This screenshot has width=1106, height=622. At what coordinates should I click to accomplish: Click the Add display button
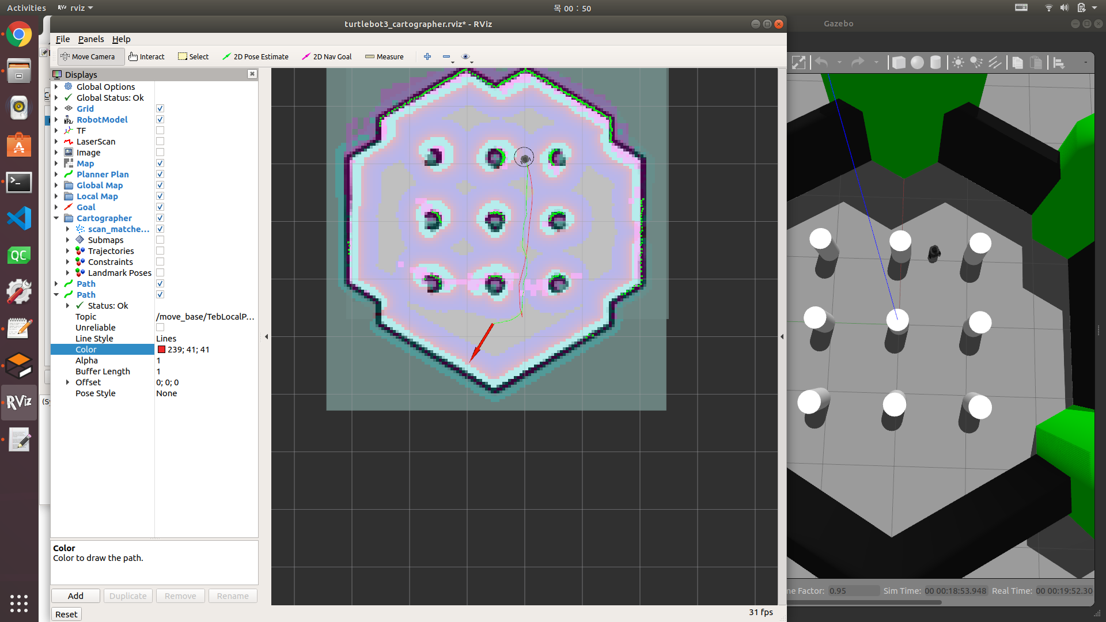click(x=75, y=596)
